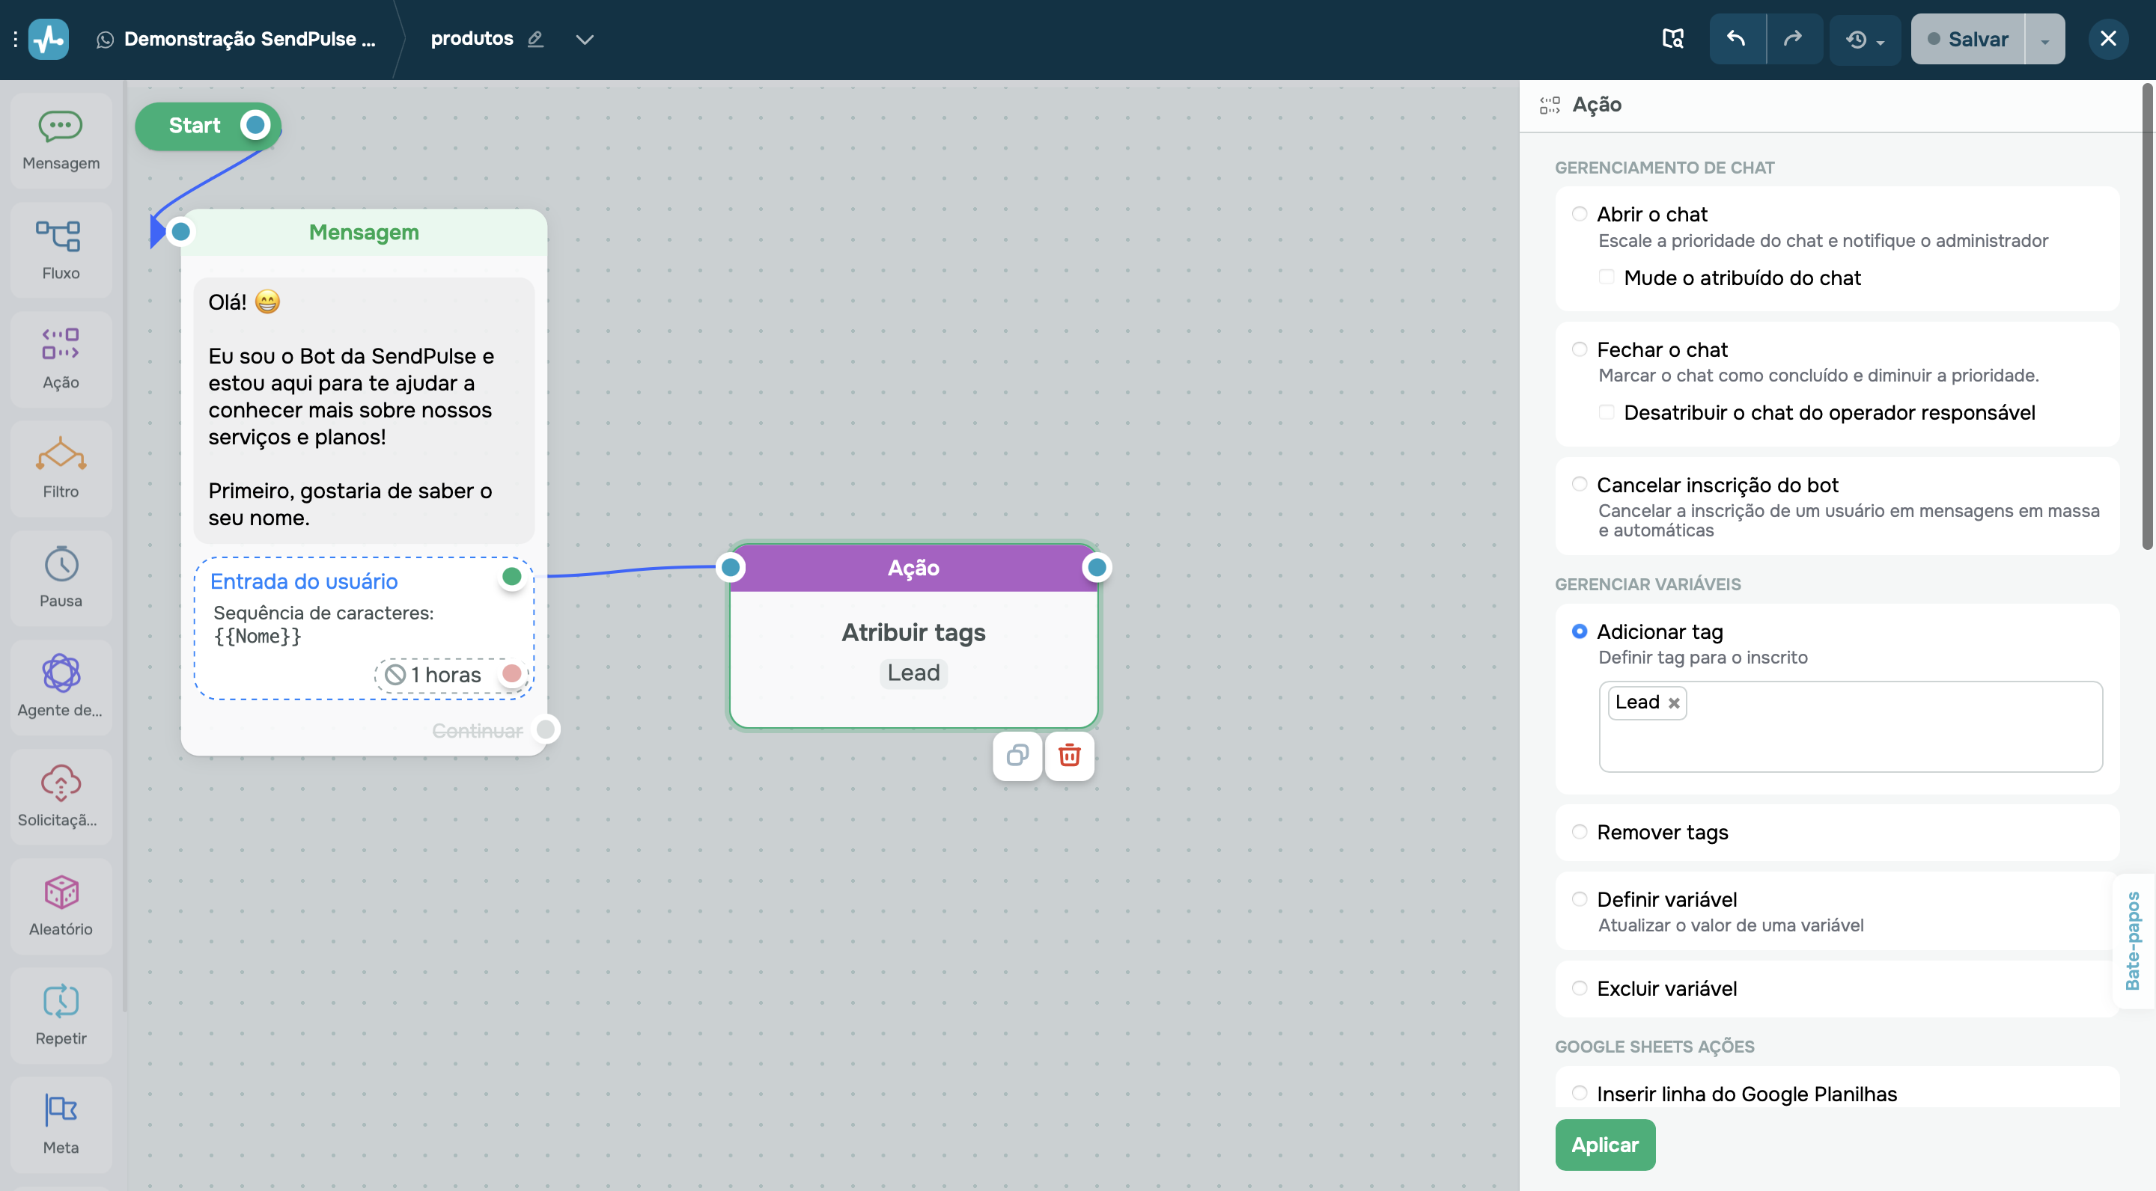
Task: Remove the Lead tag with x
Action: (x=1674, y=702)
